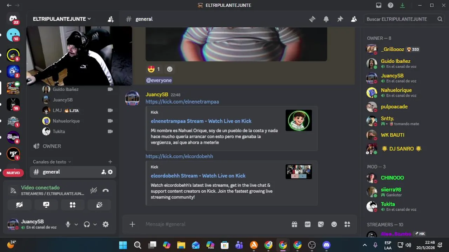Screen dimensions: 449x252
Task: Open sticker picker icon
Action: coord(321,224)
